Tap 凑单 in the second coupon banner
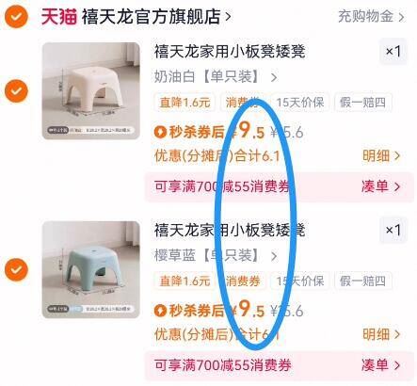Image resolution: width=417 pixels, height=386 pixels. tap(381, 365)
